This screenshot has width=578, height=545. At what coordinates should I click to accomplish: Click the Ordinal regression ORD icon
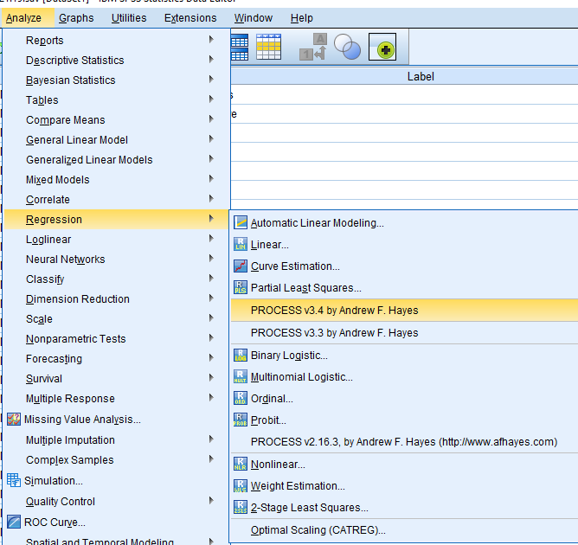pyautogui.click(x=241, y=398)
